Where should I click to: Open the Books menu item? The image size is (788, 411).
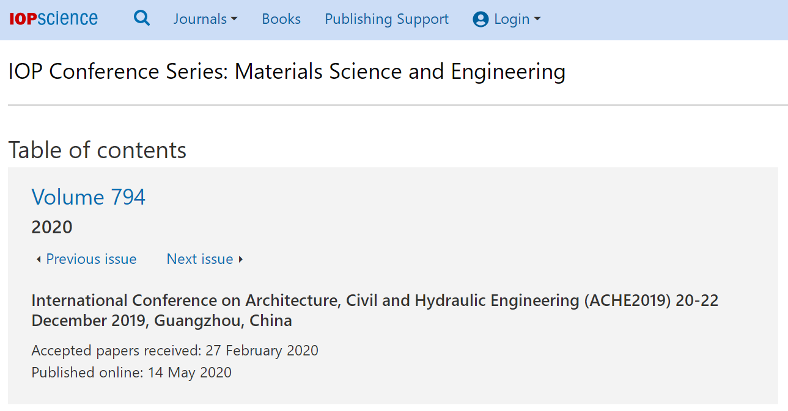(281, 19)
